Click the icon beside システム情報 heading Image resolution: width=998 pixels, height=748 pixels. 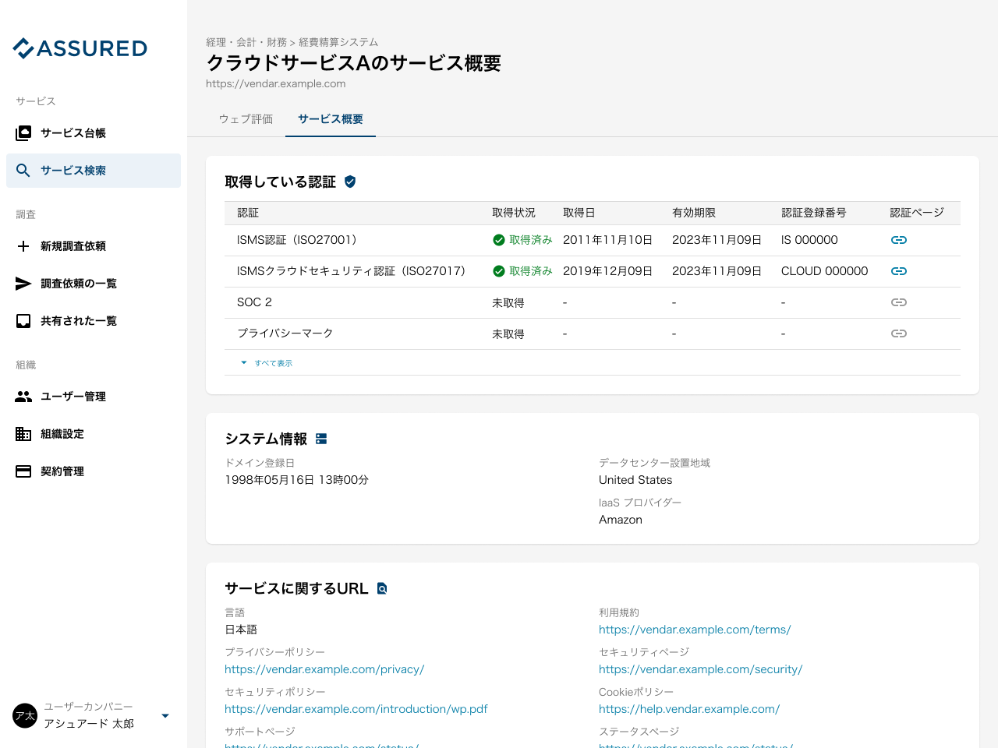point(320,439)
